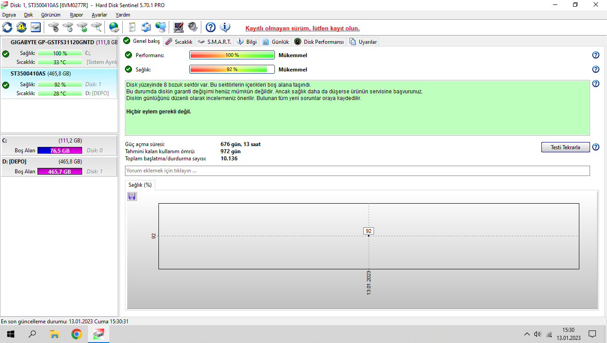Click the red unregistered version link

click(x=303, y=28)
